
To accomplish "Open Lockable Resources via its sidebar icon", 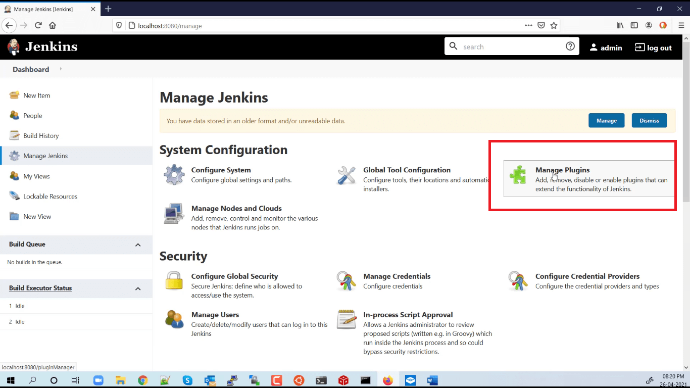I will 14,196.
